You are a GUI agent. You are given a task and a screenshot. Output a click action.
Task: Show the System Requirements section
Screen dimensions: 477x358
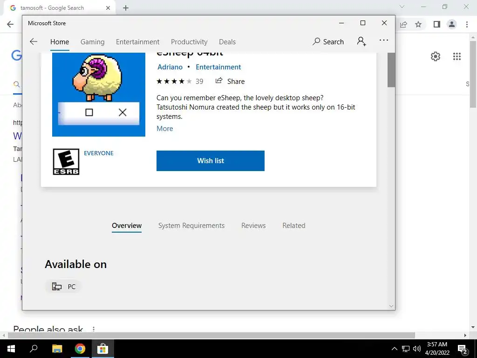tap(191, 226)
